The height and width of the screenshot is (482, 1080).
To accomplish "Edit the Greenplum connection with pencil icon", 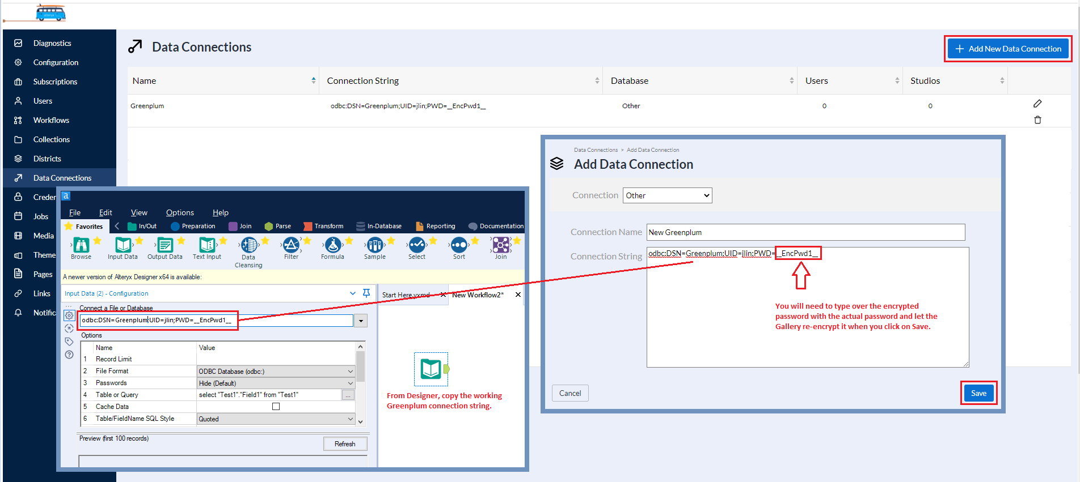I will pyautogui.click(x=1037, y=104).
